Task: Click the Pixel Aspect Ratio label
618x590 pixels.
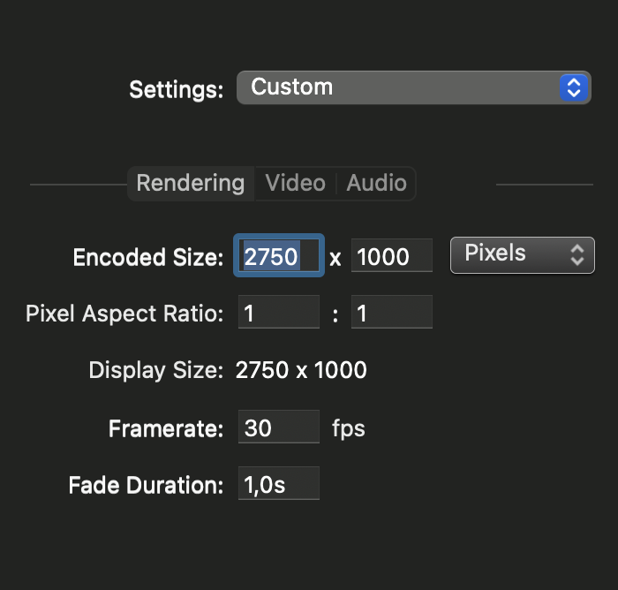Action: coord(124,314)
